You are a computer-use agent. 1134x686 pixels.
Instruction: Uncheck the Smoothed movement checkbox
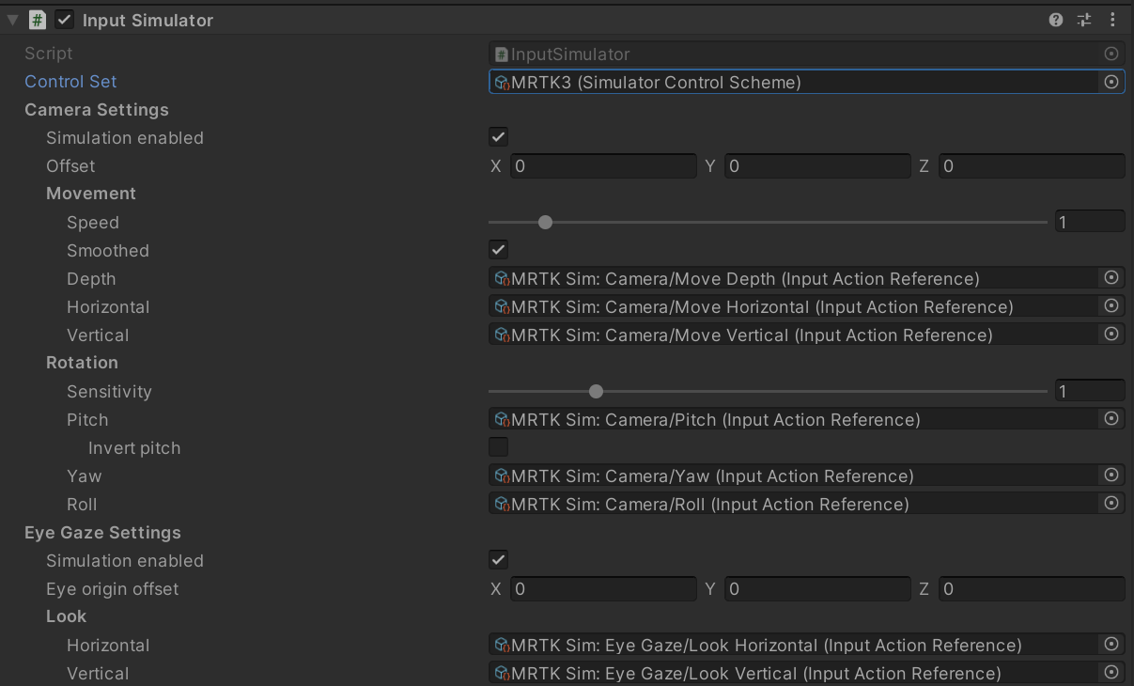tap(499, 250)
